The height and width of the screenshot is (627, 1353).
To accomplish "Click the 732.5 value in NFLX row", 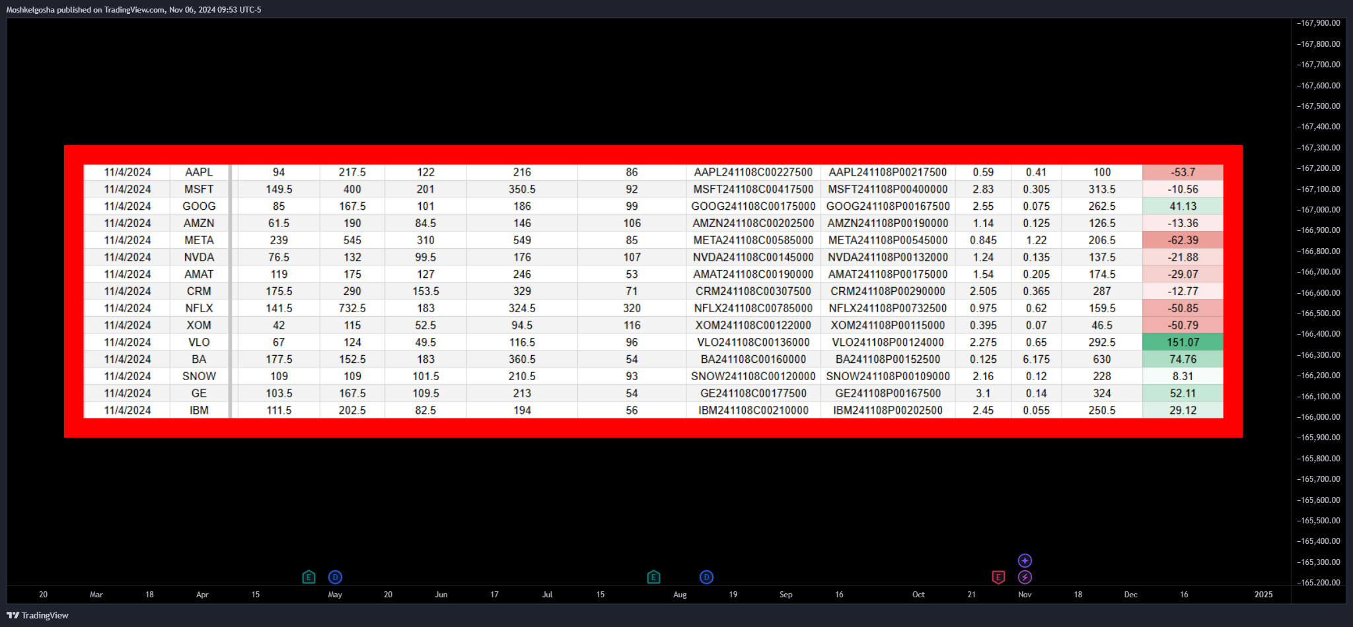I will pyautogui.click(x=352, y=308).
